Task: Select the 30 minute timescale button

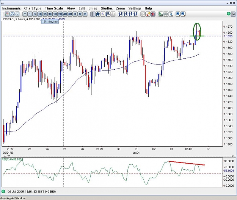Action: point(50,14)
